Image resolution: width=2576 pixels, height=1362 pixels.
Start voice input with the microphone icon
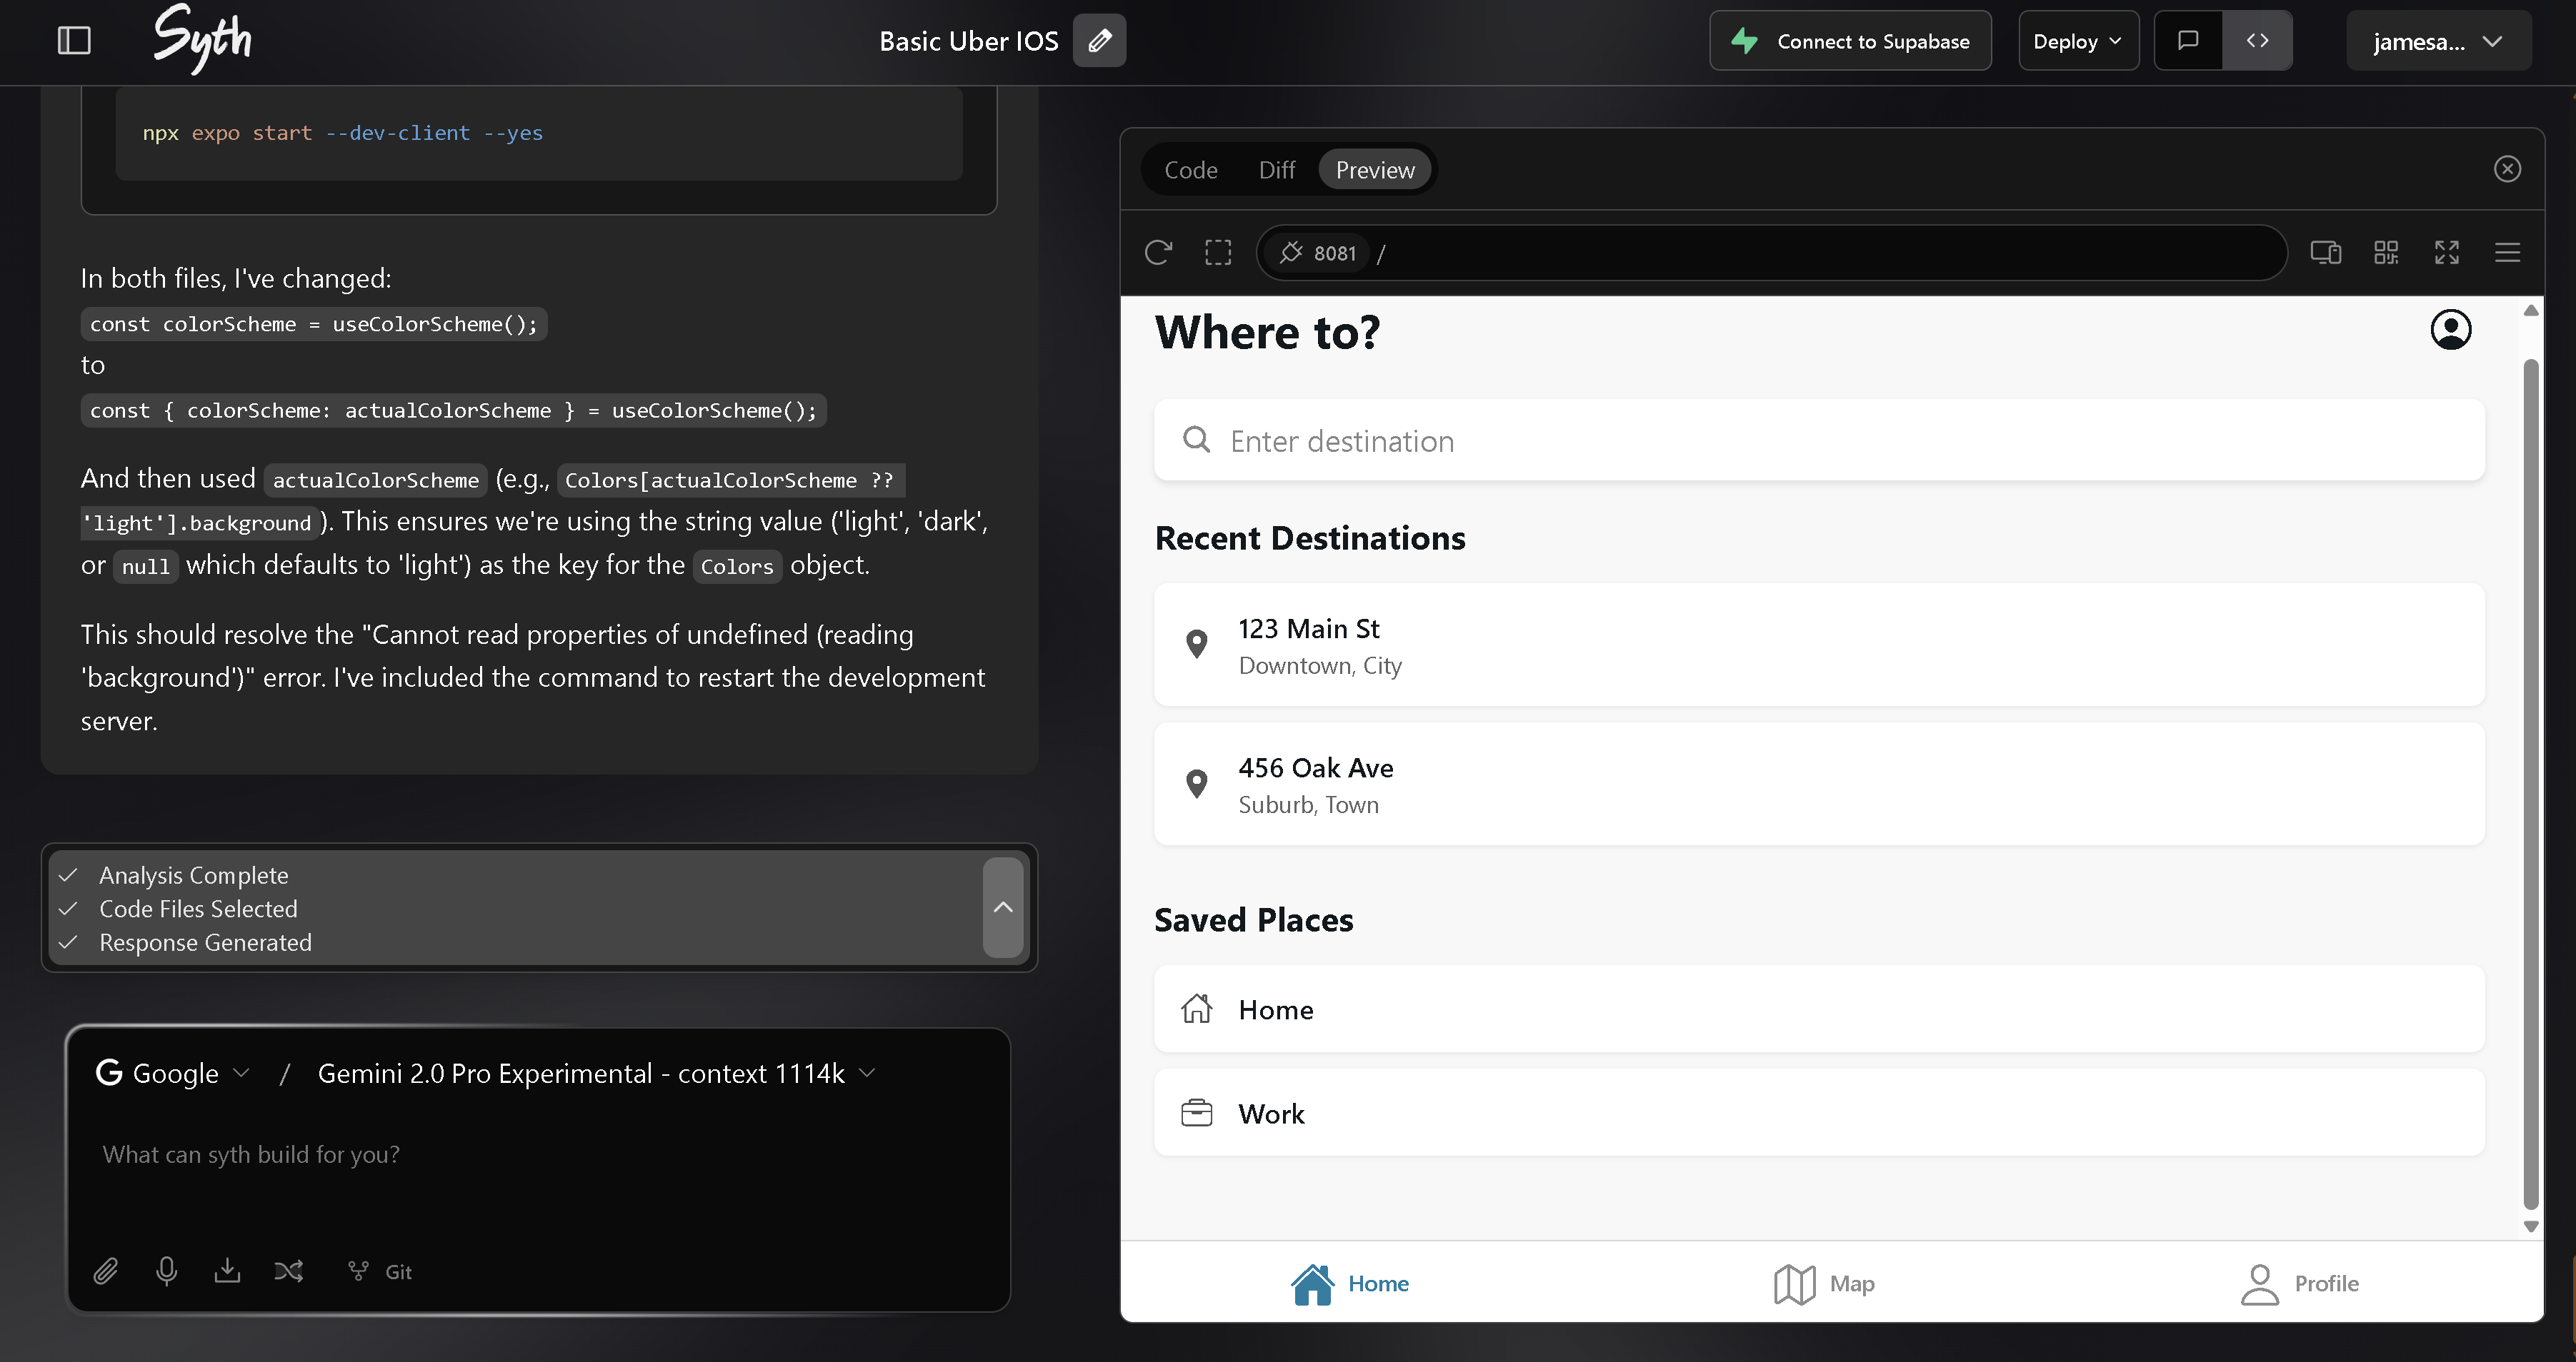coord(167,1271)
